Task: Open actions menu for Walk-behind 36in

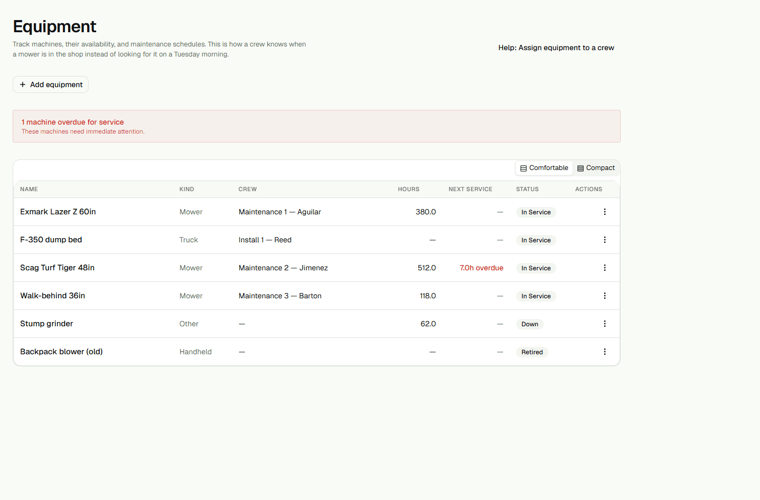Action: pyautogui.click(x=605, y=296)
